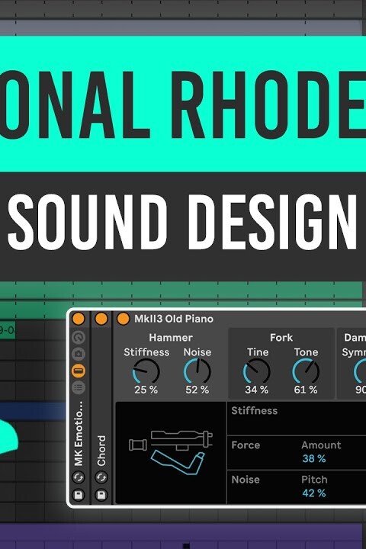Save the Chord device preset
Screen dimensions: 366x549
[x=101, y=495]
